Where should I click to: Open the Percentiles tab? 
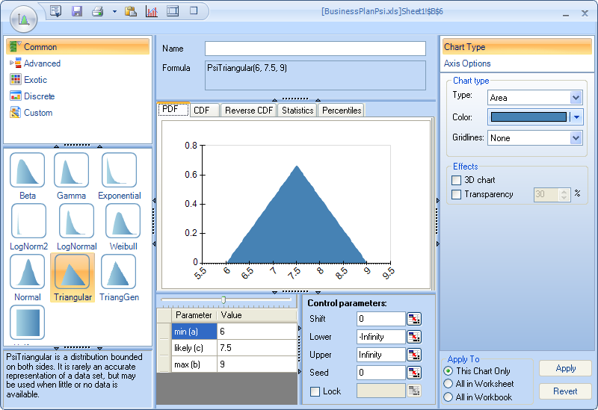pyautogui.click(x=341, y=111)
